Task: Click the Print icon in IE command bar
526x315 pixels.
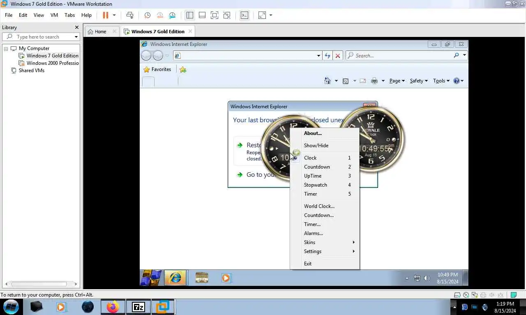Action: tap(374, 81)
